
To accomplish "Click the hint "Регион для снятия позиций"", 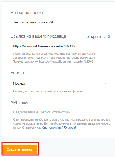I will [x=48, y=91].
